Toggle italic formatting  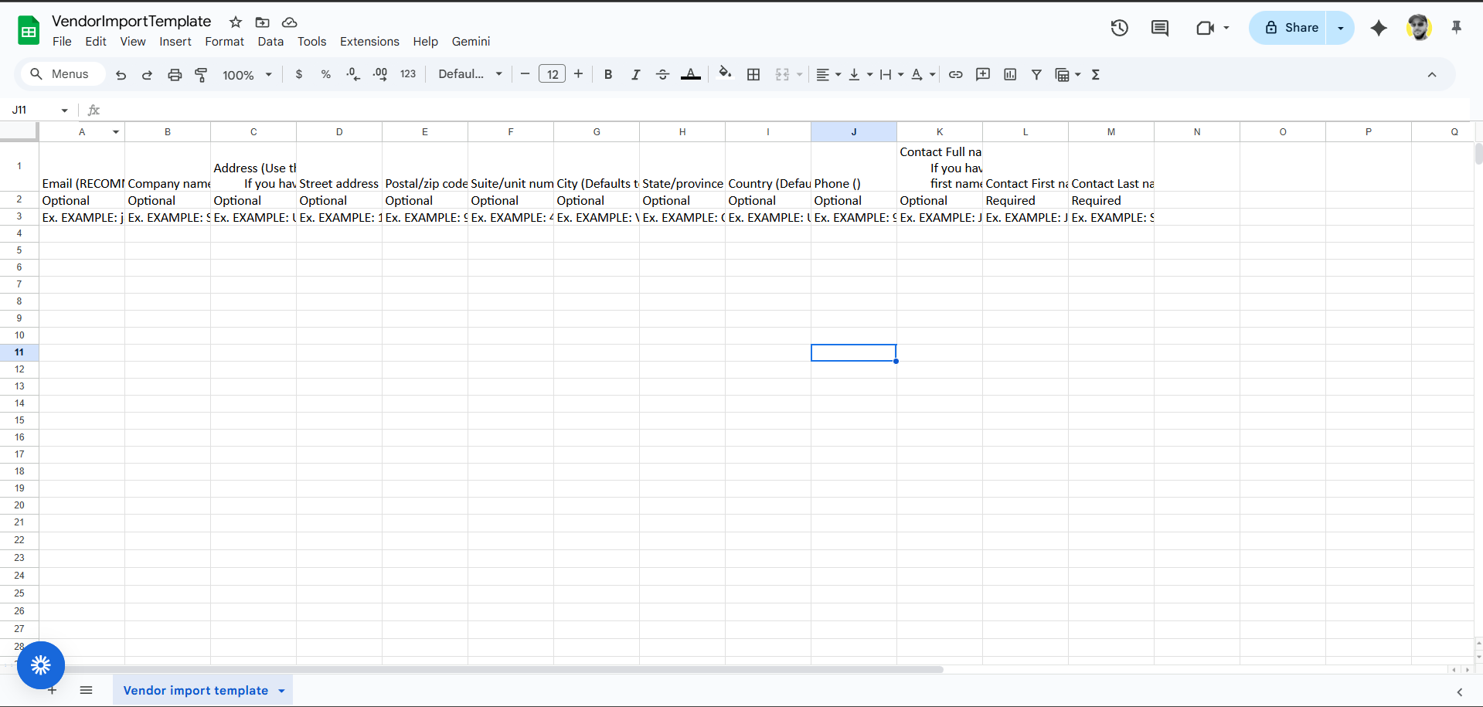pyautogui.click(x=635, y=75)
